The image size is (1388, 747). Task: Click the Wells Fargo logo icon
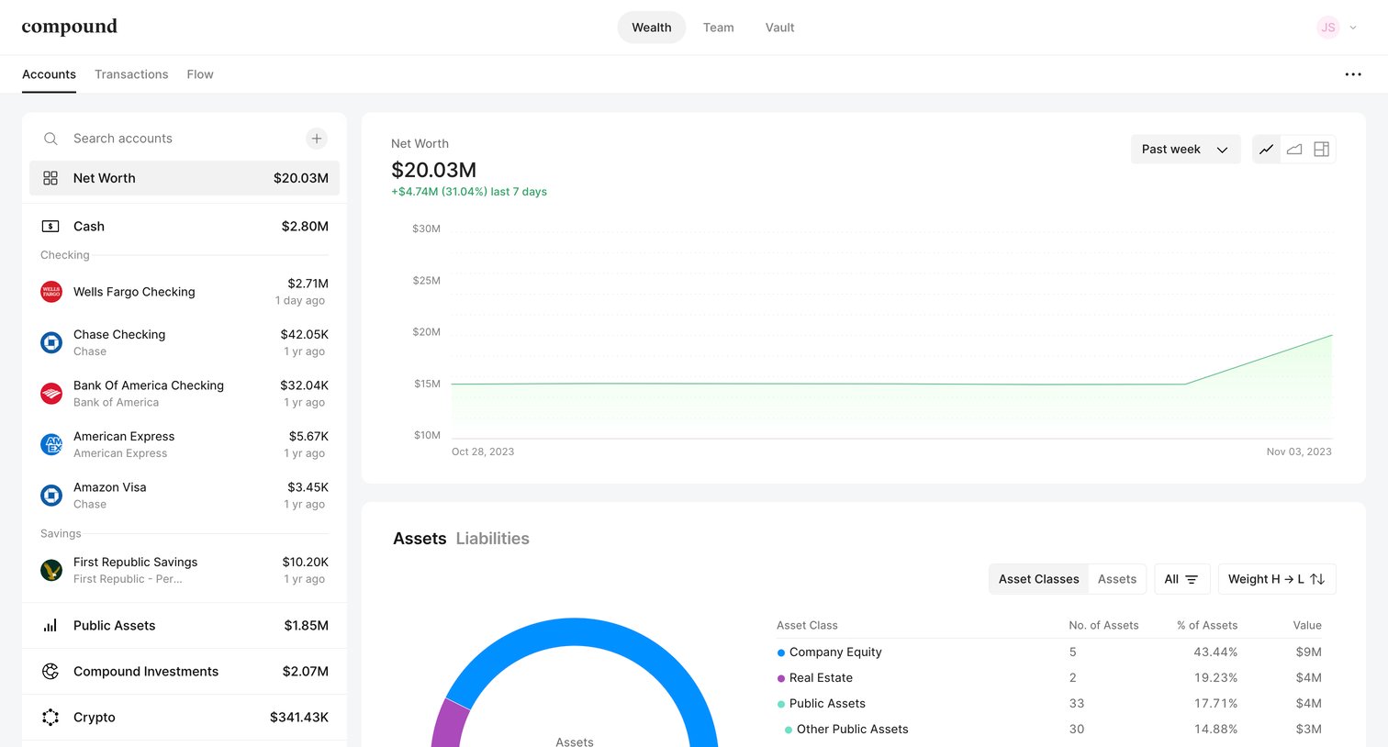coord(51,292)
